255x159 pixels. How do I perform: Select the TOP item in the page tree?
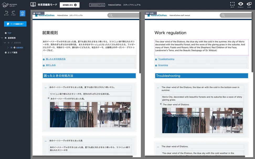tap(9, 33)
